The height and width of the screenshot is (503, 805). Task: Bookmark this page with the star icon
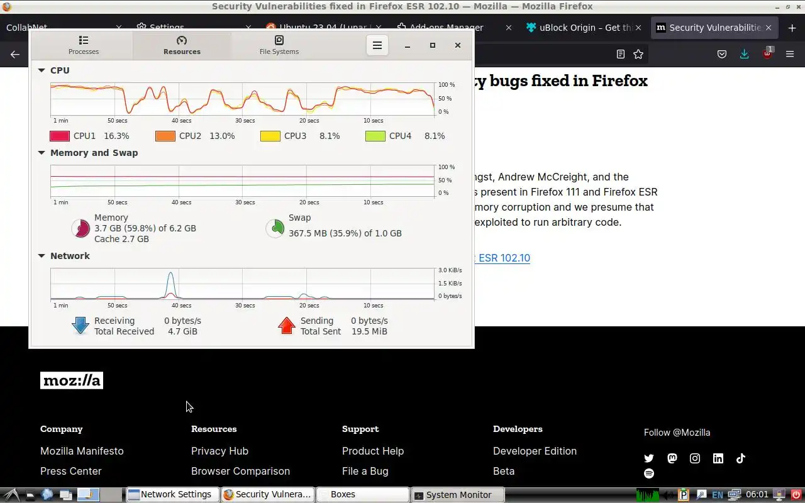coord(638,54)
